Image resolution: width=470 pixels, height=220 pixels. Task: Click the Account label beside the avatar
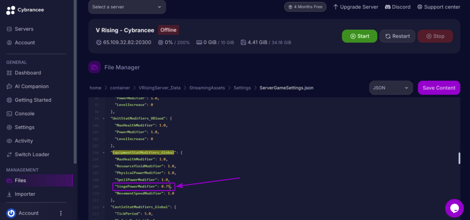(x=28, y=213)
